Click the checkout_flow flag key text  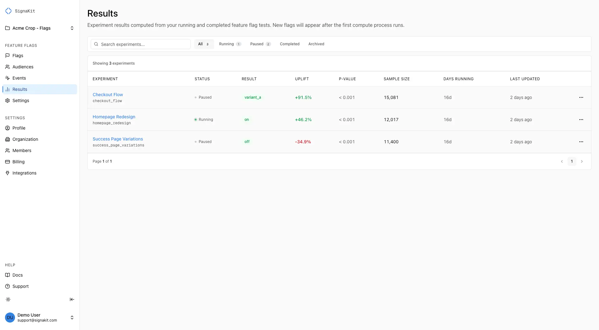(107, 101)
